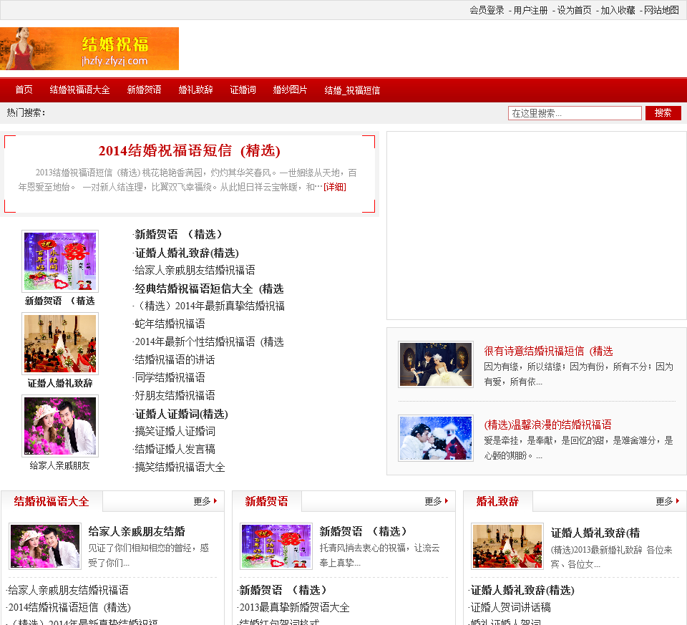687x625 pixels.
Task: Click red title (精选)温馨浪漫的结婚祝福语
Action: (547, 425)
